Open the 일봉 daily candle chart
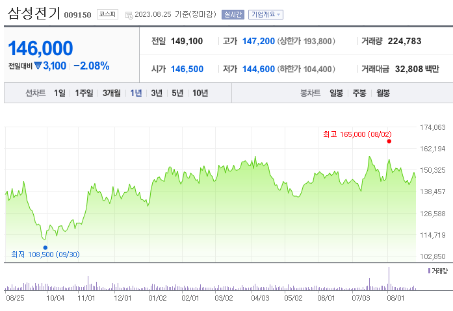Screen dimensions: 453x311 pos(336,93)
